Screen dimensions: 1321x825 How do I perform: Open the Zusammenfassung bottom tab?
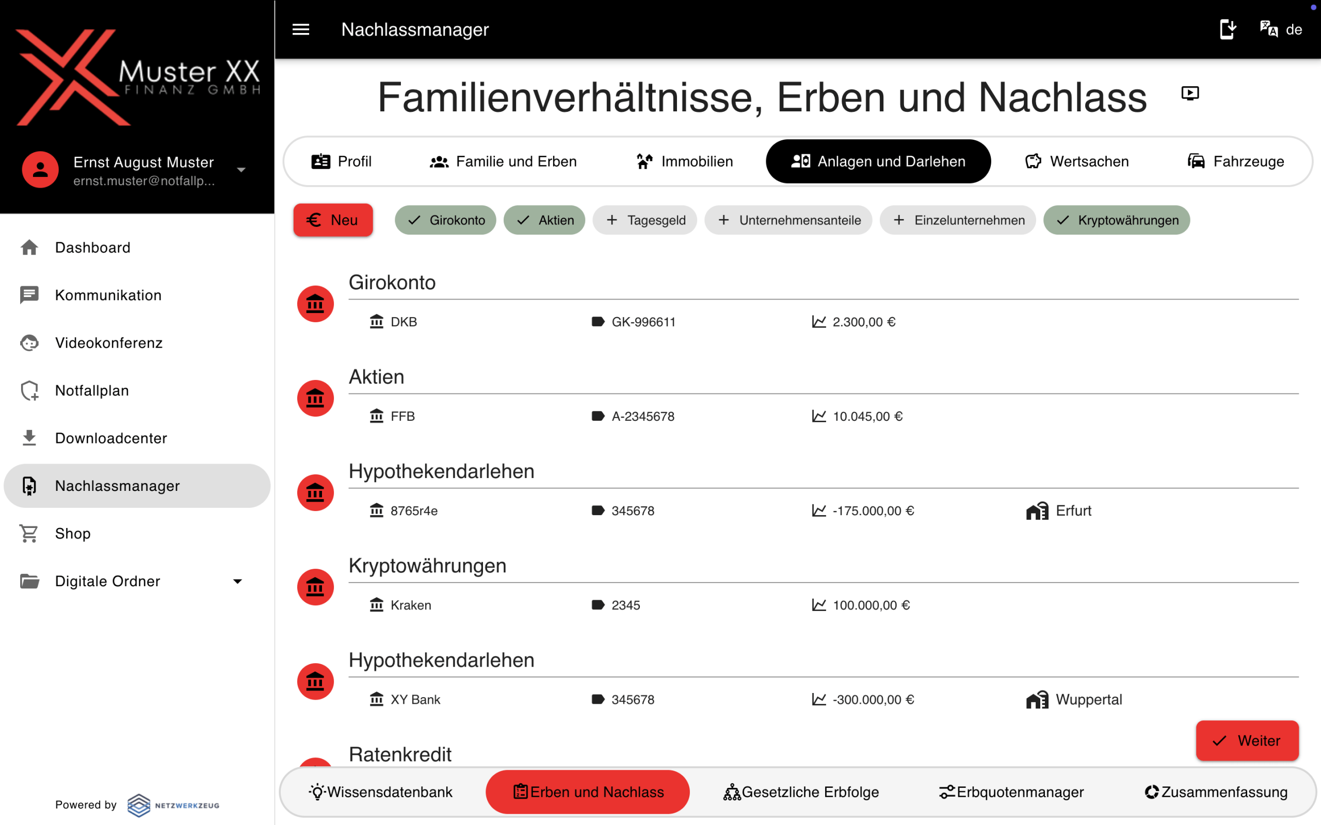(1216, 791)
